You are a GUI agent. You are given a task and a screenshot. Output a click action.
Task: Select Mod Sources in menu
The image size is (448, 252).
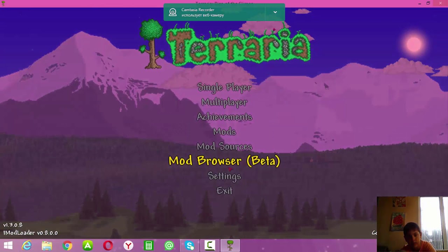tap(224, 146)
